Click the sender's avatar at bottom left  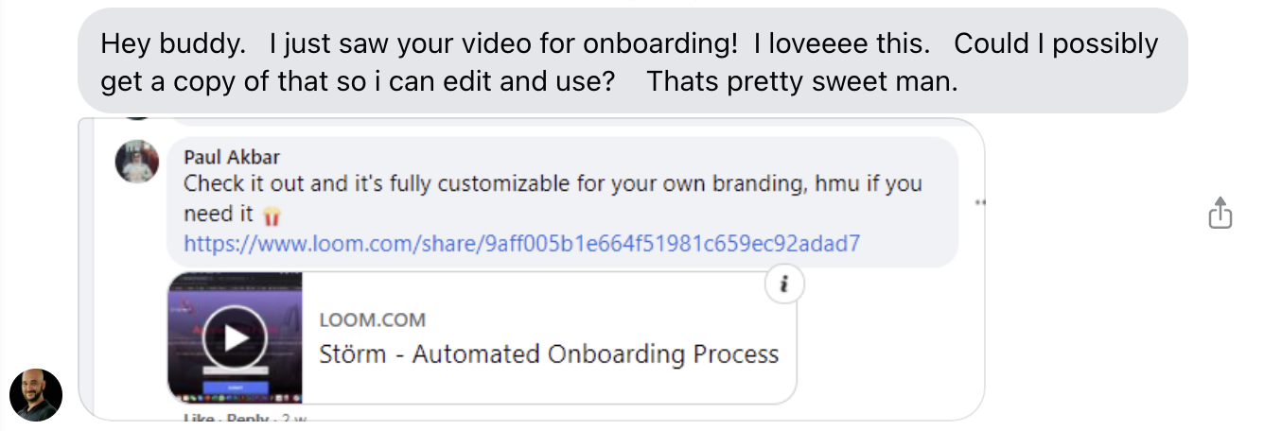coord(36,394)
